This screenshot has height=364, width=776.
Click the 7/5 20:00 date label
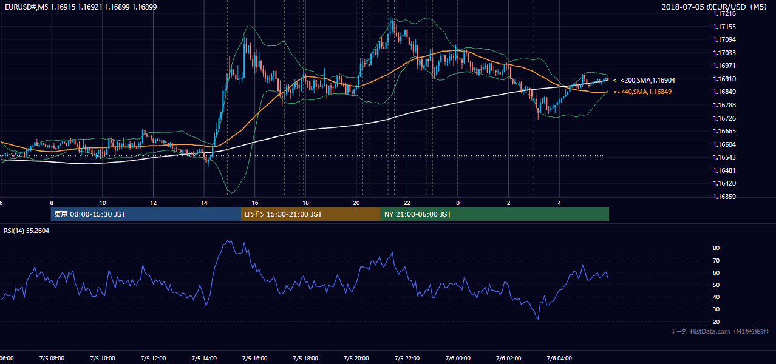356,358
